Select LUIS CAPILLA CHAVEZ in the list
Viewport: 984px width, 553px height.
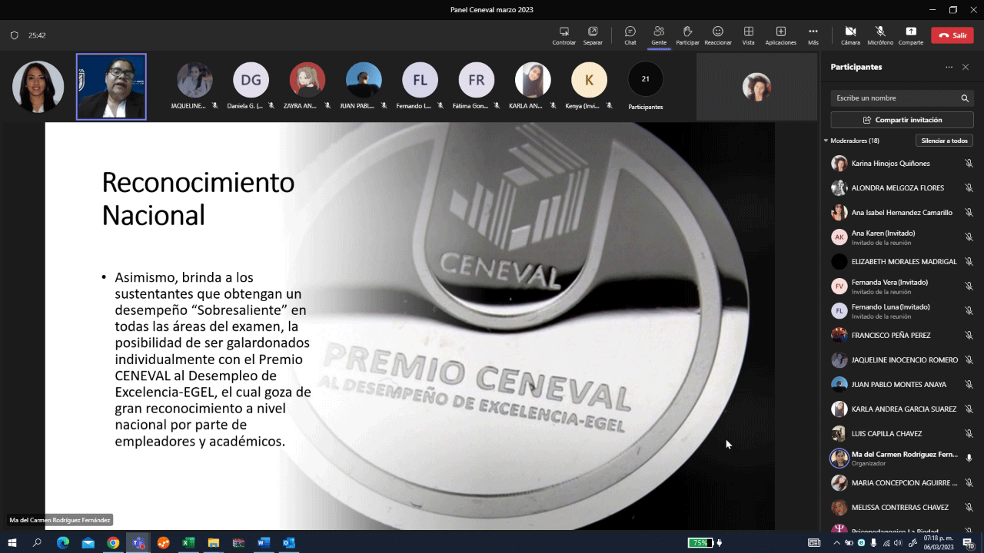[901, 434]
